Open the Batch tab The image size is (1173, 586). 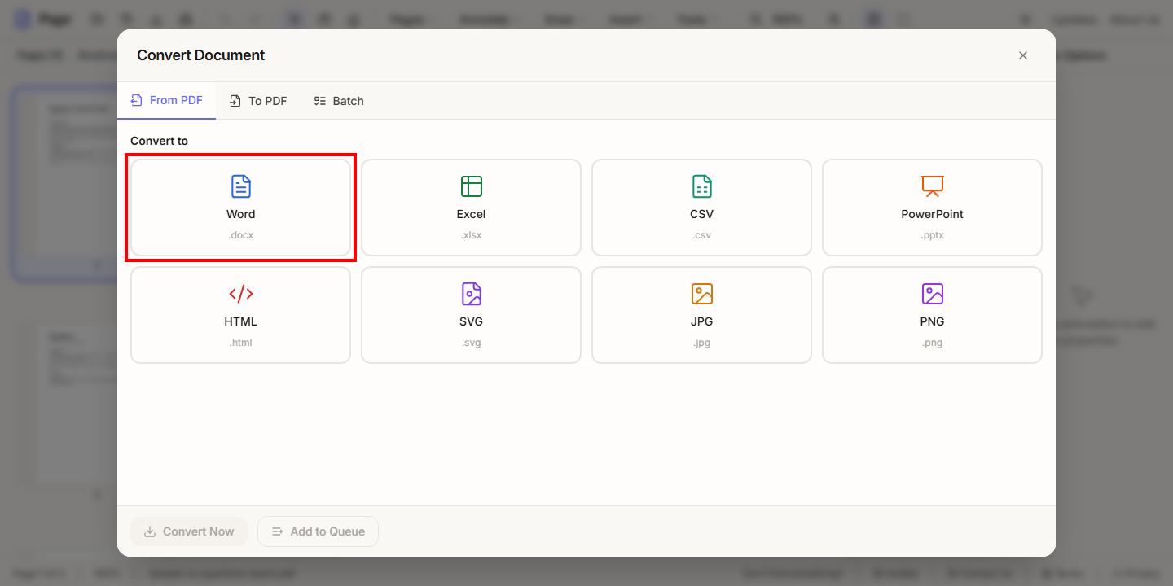click(339, 101)
